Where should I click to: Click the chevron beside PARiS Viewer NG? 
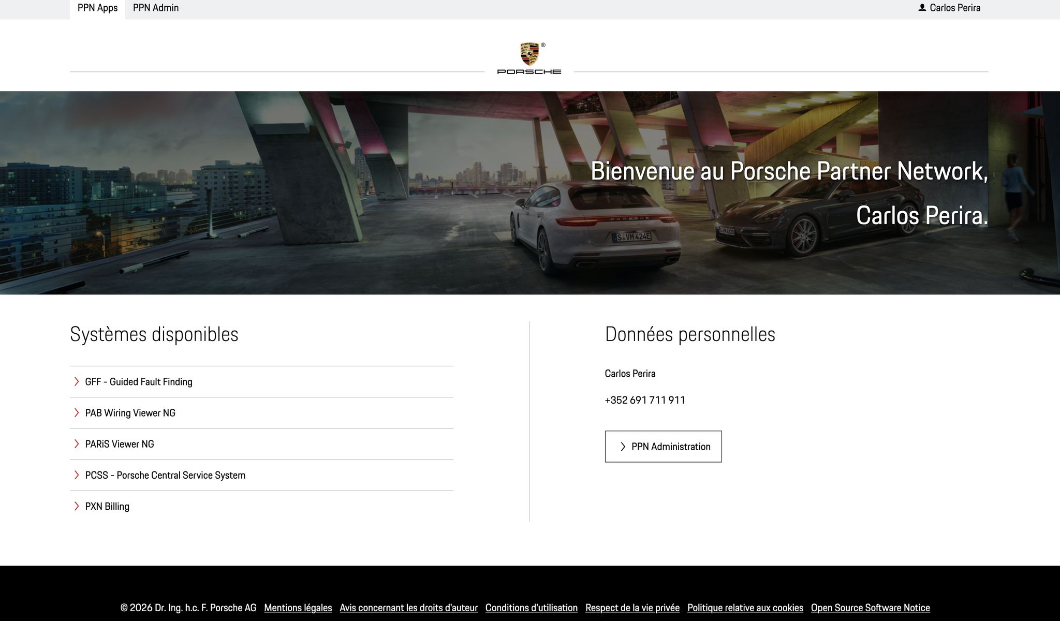click(x=77, y=444)
